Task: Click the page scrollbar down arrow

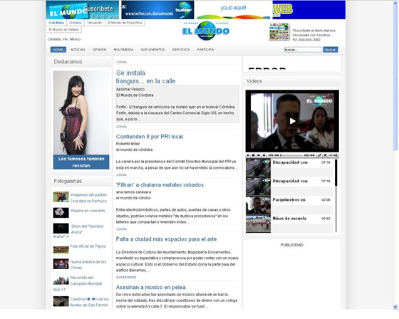Action: [395, 307]
